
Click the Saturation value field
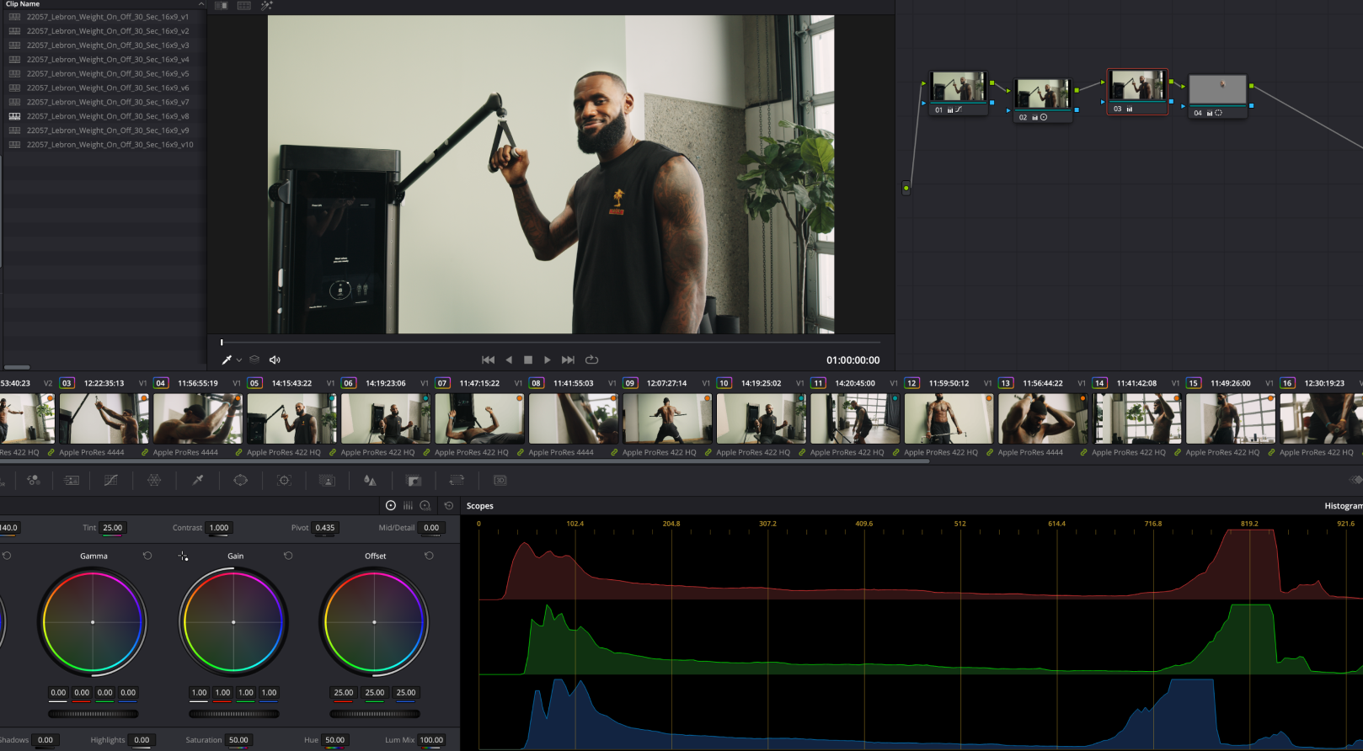tap(239, 740)
